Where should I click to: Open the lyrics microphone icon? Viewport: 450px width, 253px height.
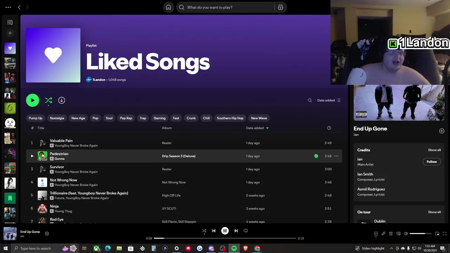click(384, 234)
